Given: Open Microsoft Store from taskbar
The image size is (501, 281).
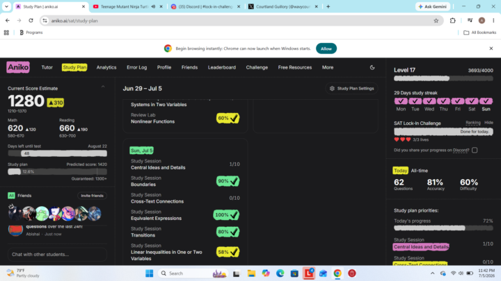Looking at the screenshot, I should pos(294,273).
